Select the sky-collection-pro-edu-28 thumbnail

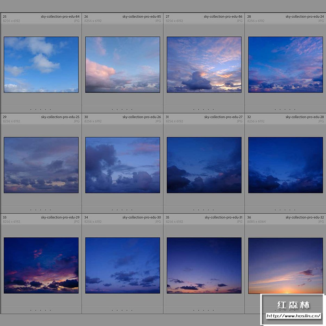[286, 165]
